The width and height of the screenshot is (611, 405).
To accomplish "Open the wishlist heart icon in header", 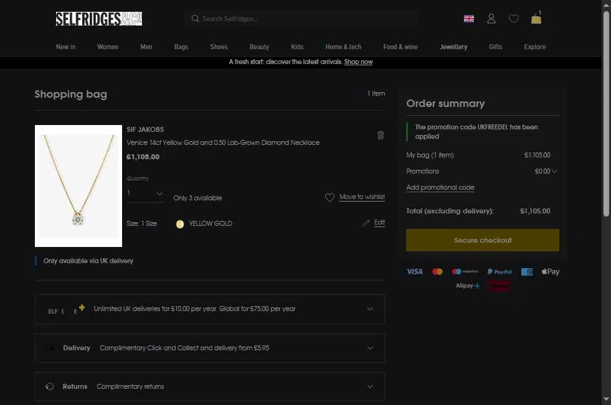I will coord(514,19).
